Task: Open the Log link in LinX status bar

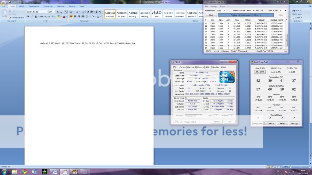Action: pyautogui.click(x=285, y=51)
